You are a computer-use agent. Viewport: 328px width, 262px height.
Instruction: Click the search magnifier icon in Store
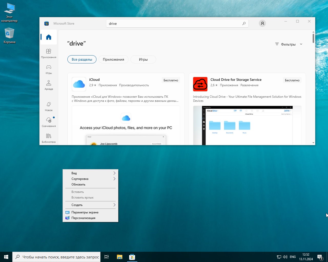(244, 24)
